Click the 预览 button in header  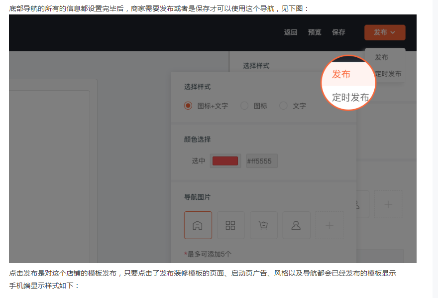(315, 32)
